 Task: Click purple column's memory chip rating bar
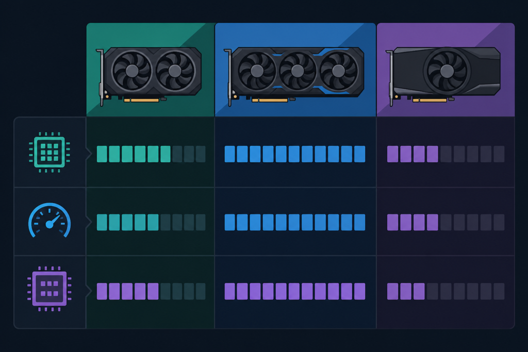(446, 291)
